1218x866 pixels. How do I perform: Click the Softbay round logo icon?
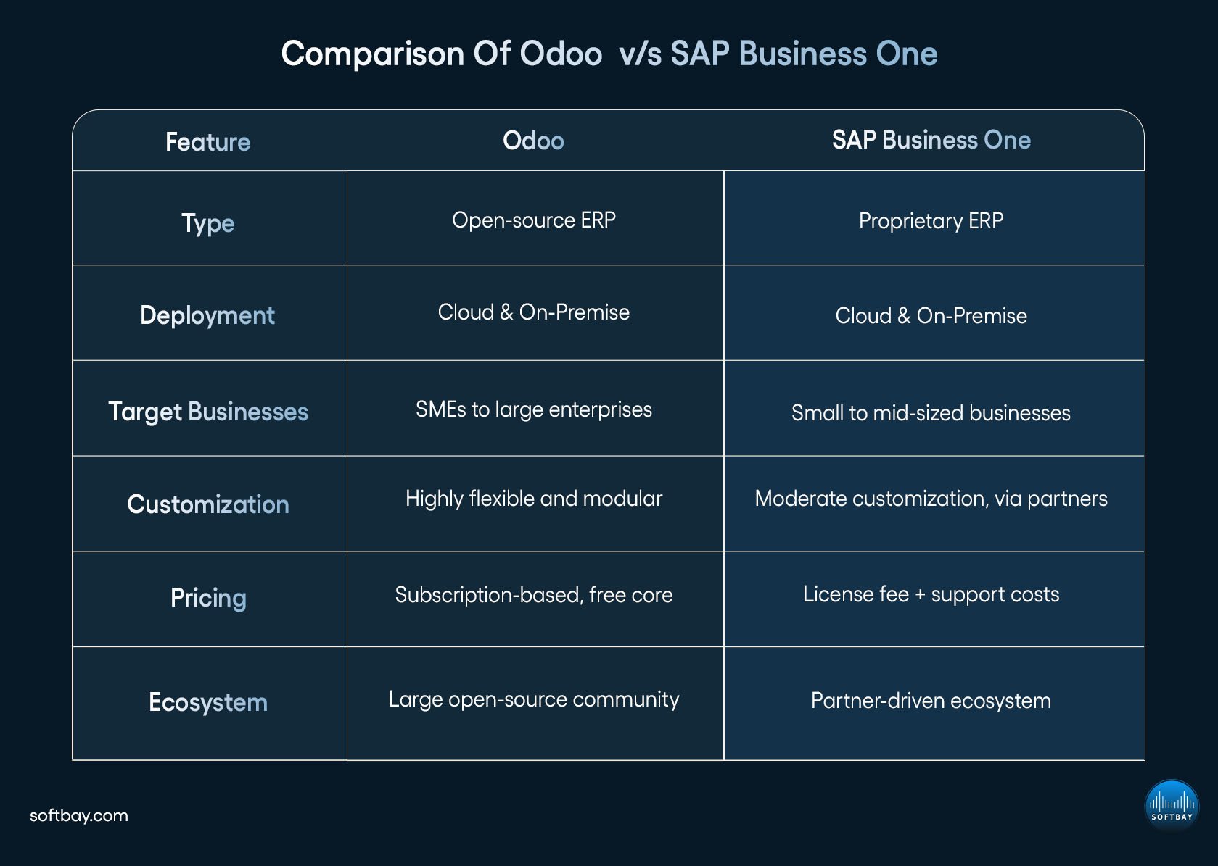1171,805
